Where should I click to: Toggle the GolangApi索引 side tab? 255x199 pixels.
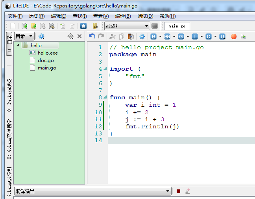[9, 182]
